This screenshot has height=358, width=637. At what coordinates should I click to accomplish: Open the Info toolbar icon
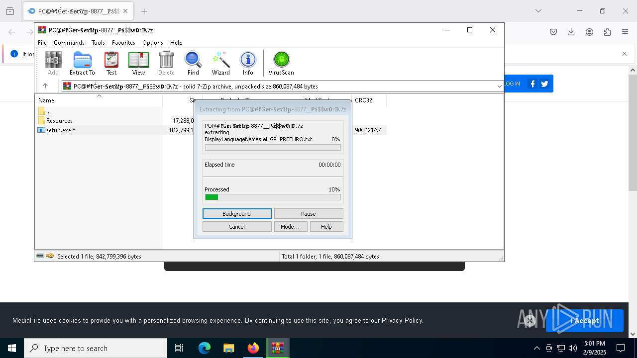tap(248, 63)
